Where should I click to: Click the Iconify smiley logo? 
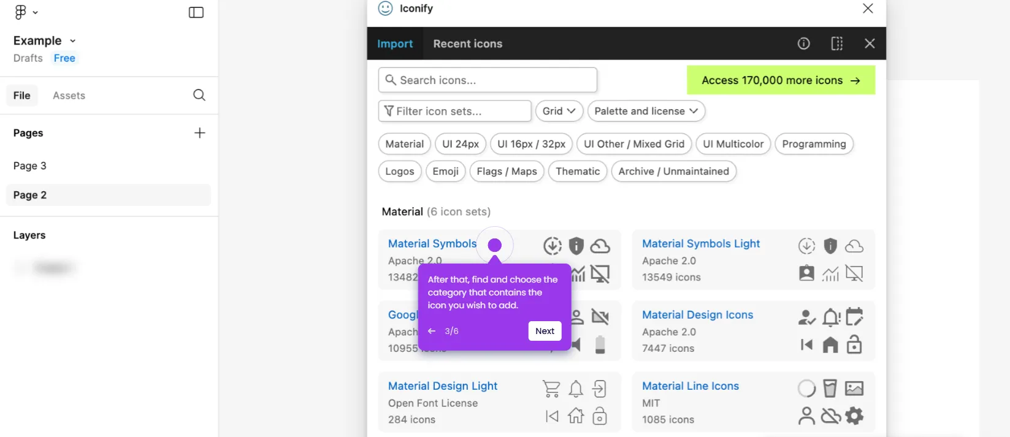click(385, 8)
